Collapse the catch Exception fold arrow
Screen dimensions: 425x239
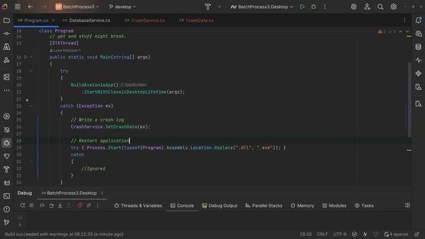tap(31, 106)
